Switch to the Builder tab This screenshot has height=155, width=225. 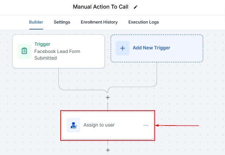(x=36, y=22)
